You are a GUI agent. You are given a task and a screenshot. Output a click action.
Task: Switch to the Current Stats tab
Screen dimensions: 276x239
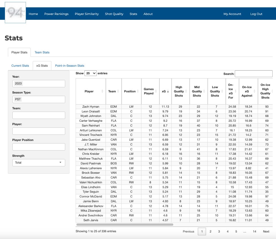(20, 66)
